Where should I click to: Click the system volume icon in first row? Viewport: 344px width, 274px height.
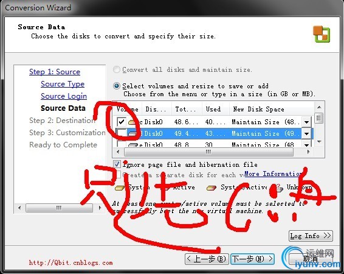click(x=132, y=122)
